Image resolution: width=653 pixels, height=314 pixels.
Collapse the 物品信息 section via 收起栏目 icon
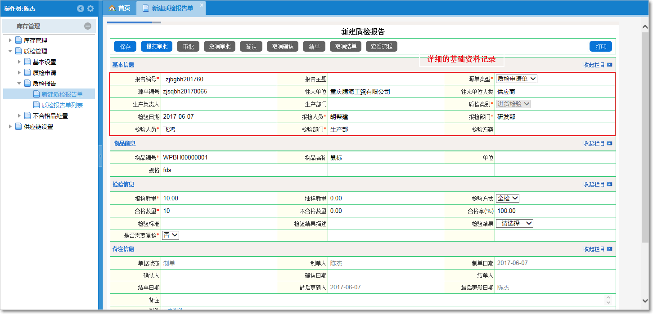coord(609,144)
